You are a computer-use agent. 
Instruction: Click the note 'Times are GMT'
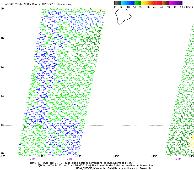tap(51, 163)
